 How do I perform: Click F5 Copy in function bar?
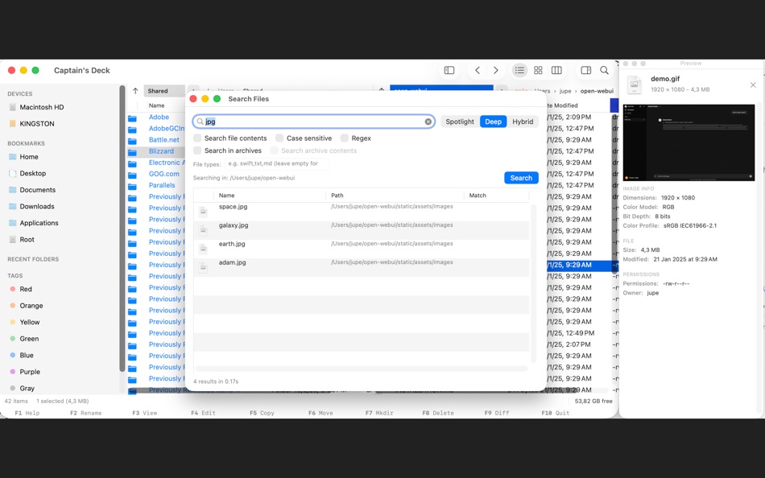coord(262,413)
